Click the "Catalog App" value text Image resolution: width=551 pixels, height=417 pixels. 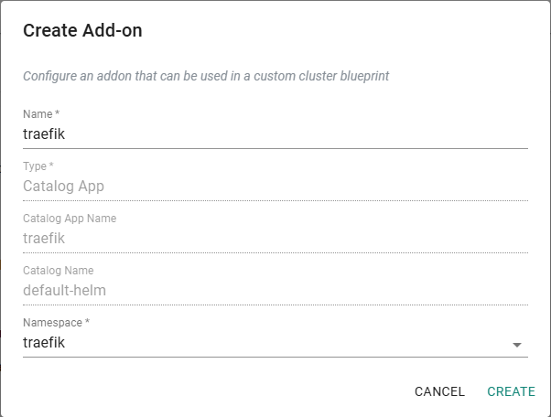(63, 187)
